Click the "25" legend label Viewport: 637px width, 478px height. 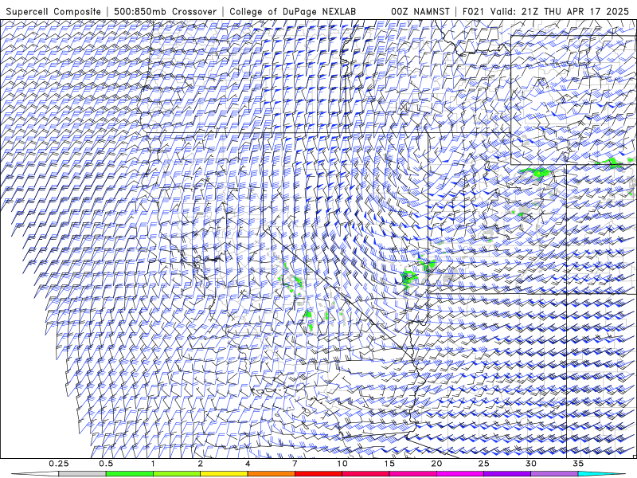[x=484, y=464]
